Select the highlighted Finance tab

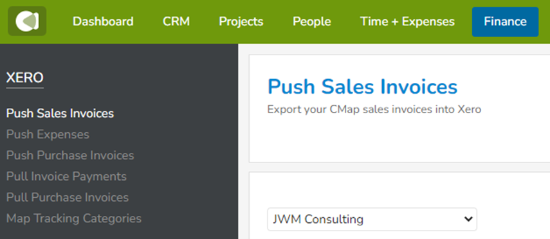[505, 22]
